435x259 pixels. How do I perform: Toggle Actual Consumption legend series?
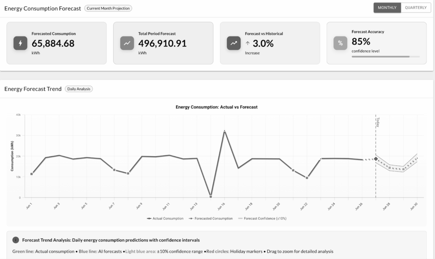[x=165, y=218]
